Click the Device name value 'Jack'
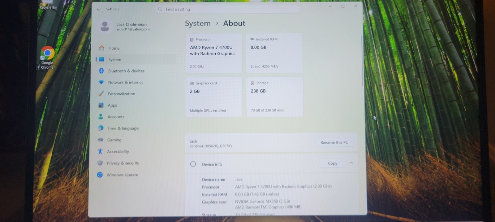The width and height of the screenshot is (495, 222). click(x=239, y=179)
